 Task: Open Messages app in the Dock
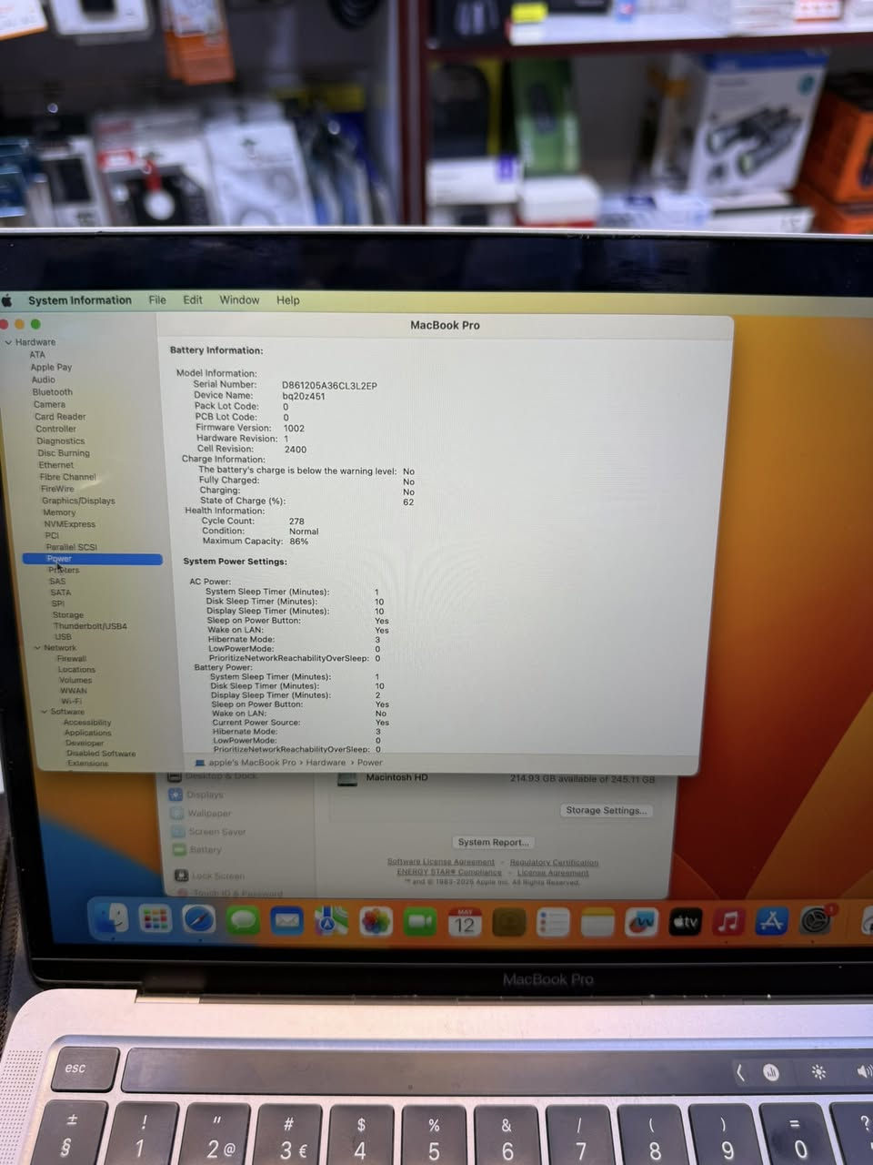pos(243,921)
